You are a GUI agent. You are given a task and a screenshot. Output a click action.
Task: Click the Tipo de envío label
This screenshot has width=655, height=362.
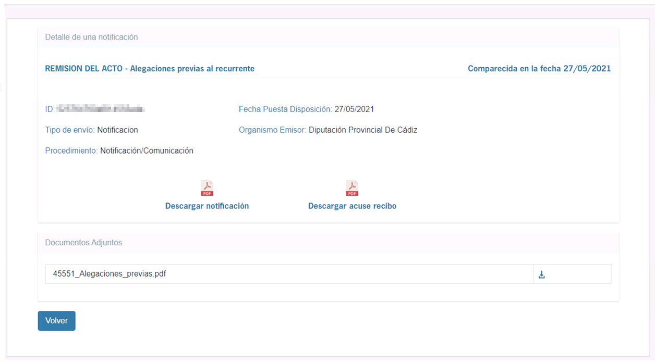(x=69, y=130)
